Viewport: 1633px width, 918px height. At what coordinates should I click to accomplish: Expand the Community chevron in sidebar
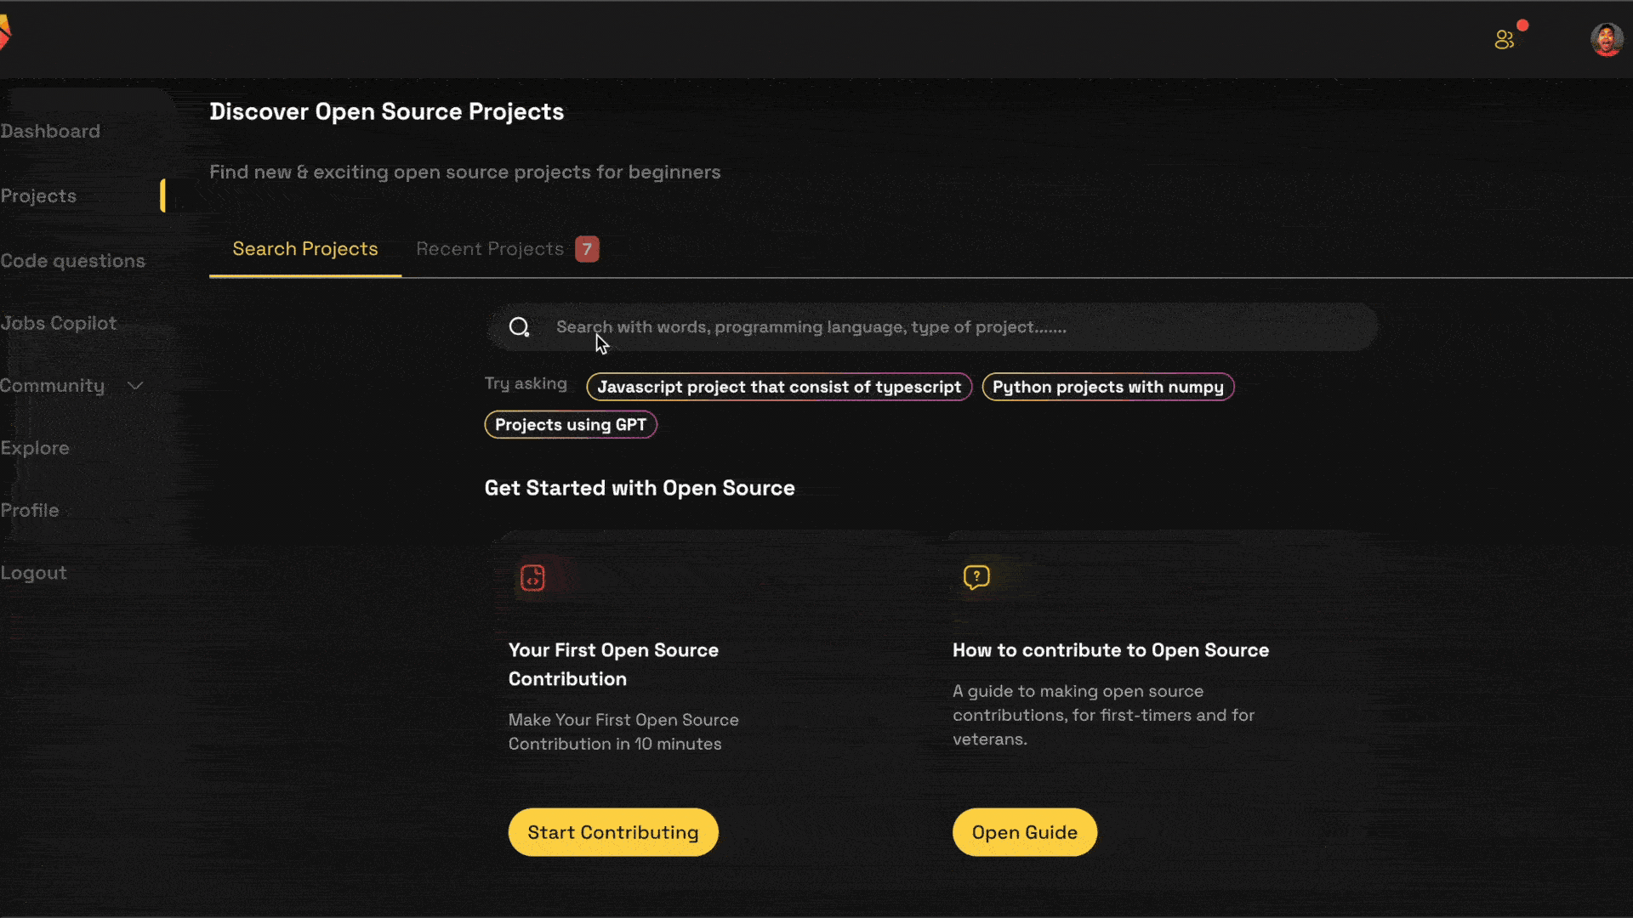[x=134, y=386]
